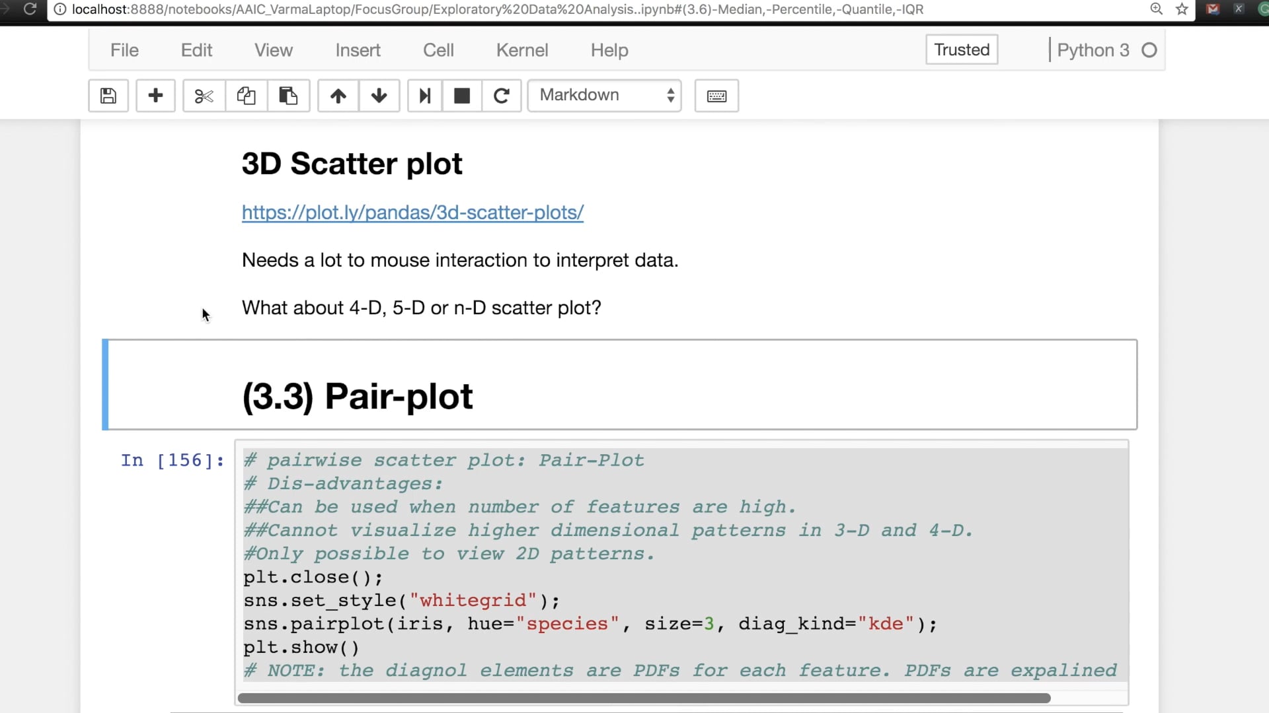1269x713 pixels.
Task: Open the cell type Markdown dropdown
Action: 605,96
